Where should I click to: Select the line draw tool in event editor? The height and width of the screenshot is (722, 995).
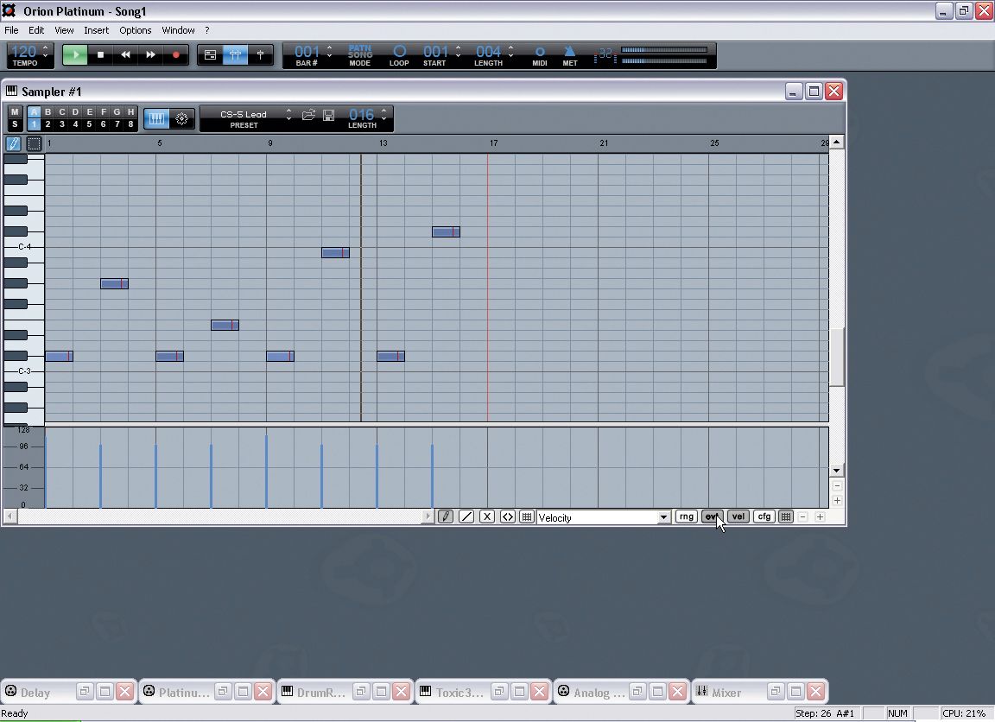pos(466,517)
